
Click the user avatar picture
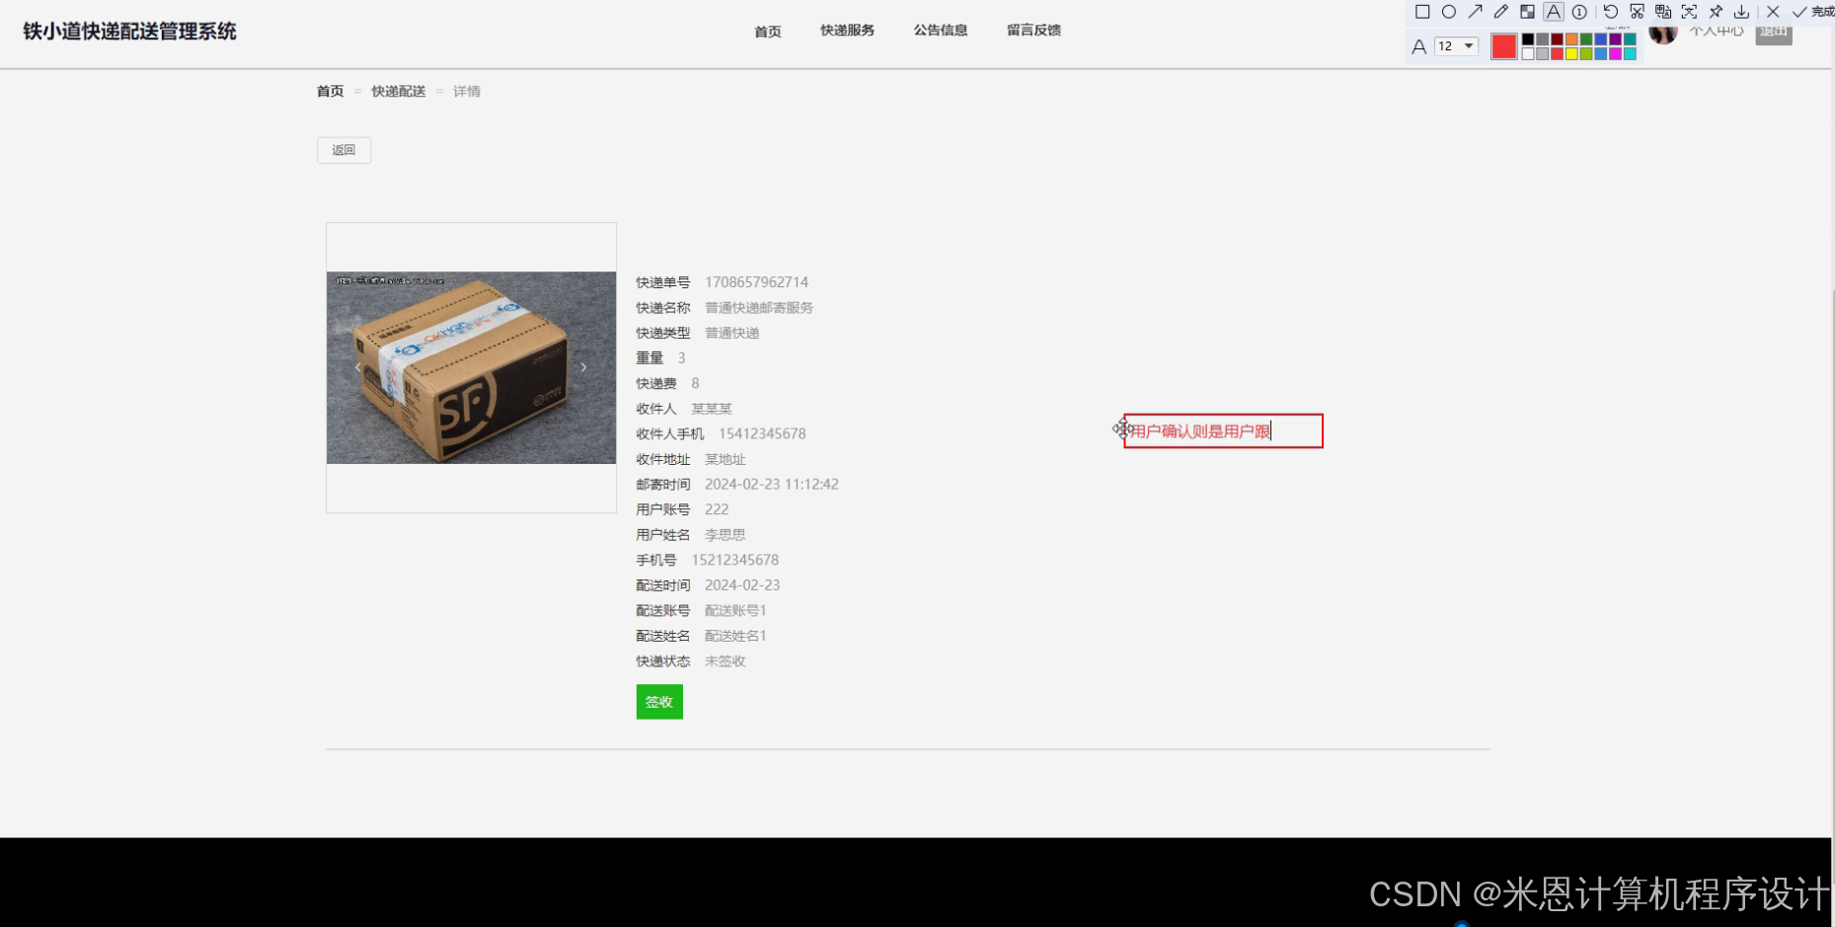click(x=1663, y=34)
